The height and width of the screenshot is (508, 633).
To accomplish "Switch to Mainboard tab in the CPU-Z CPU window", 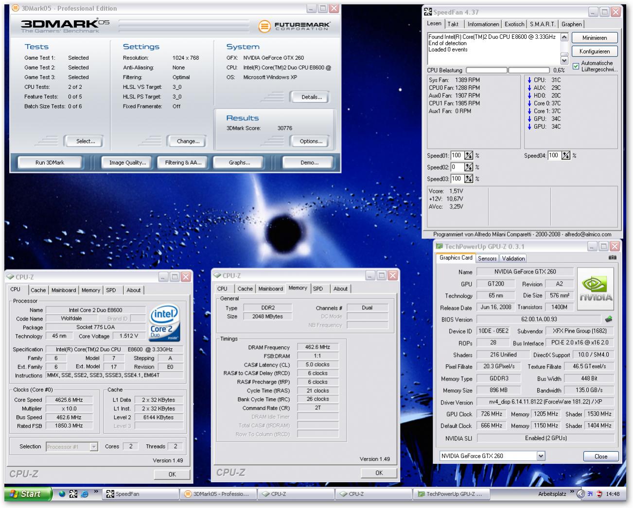I will point(64,290).
